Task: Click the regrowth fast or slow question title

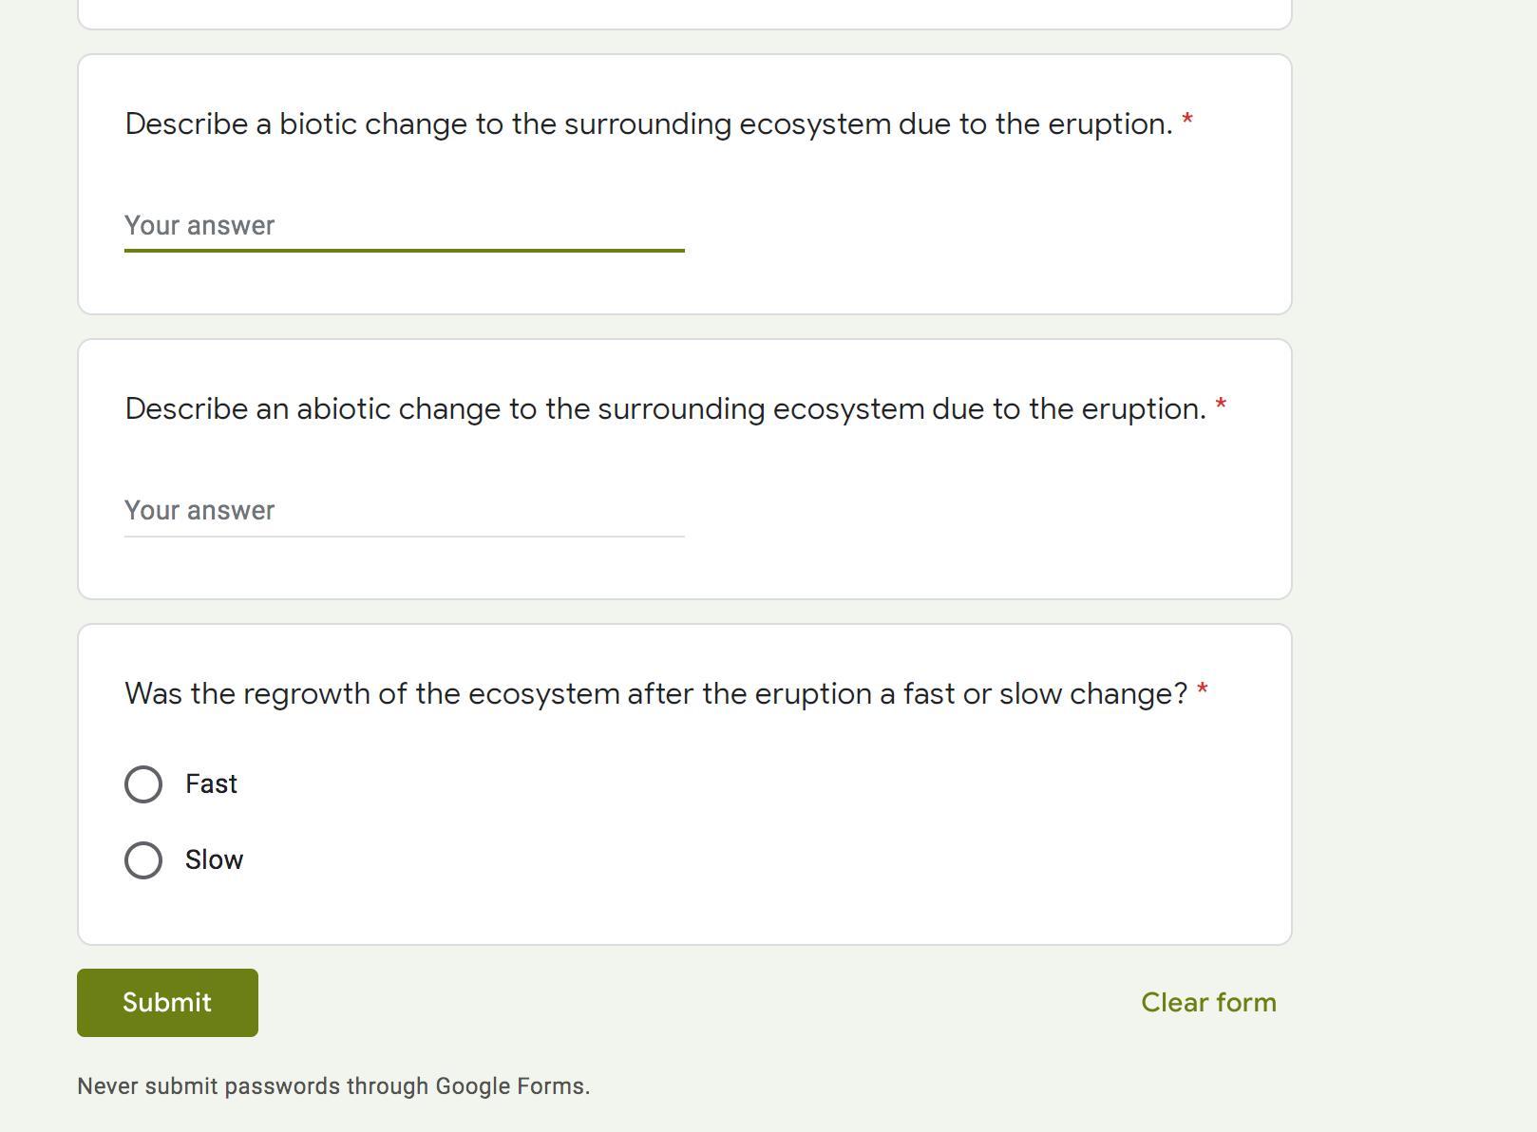Action: click(655, 694)
